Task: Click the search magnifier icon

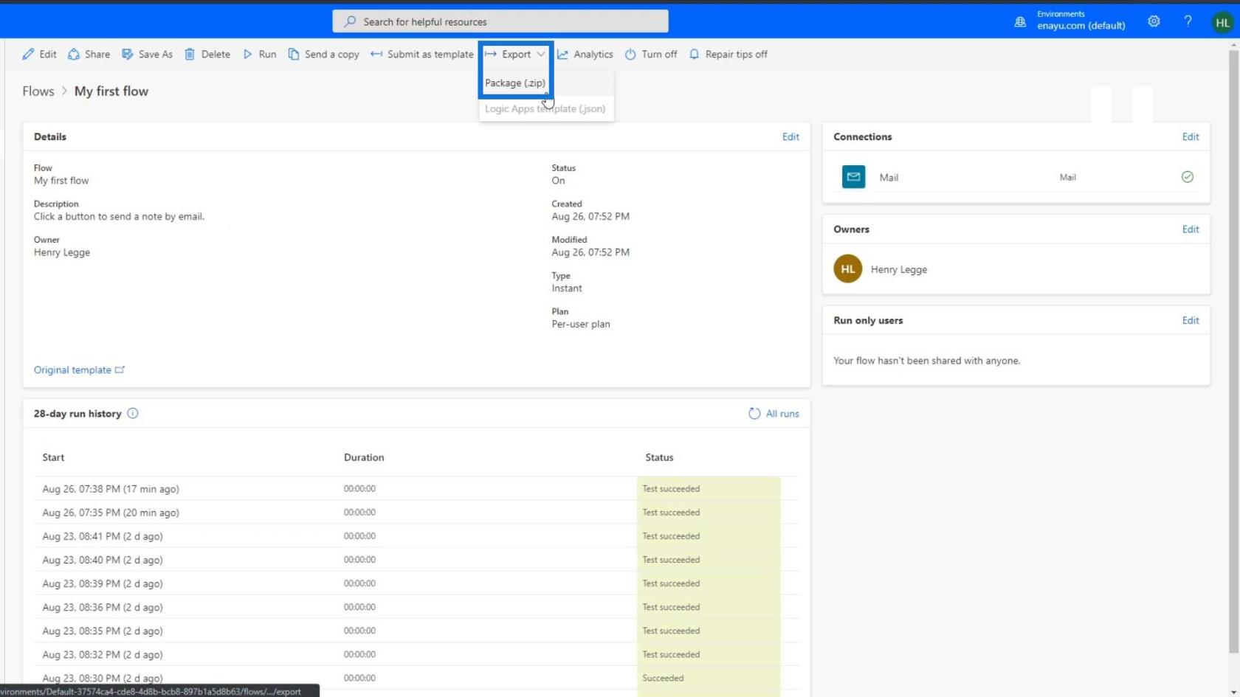Action: (x=350, y=21)
